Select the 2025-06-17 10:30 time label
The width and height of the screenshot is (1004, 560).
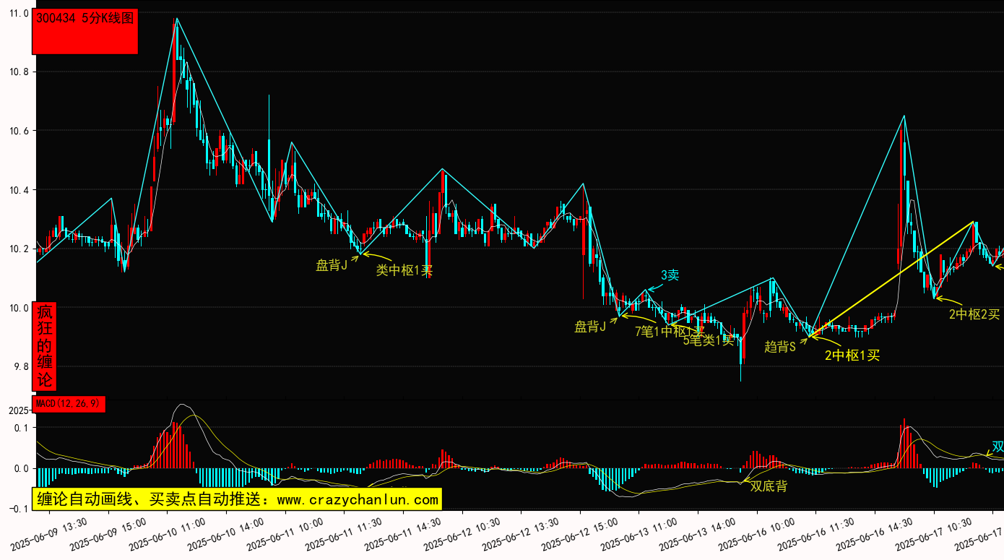pos(934,533)
